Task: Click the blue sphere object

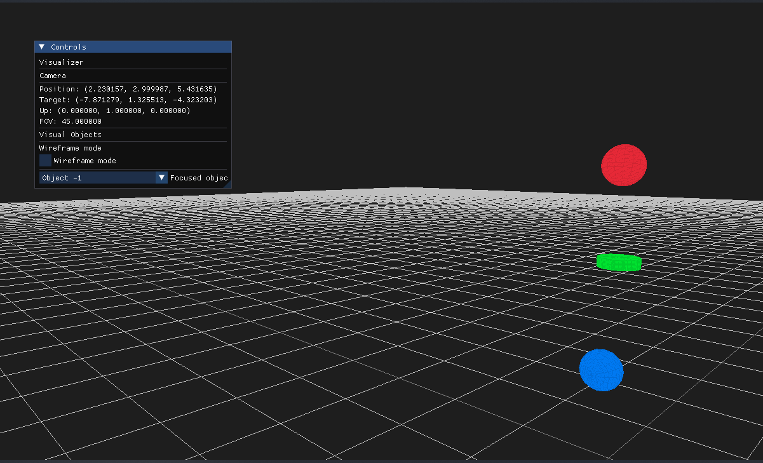Action: (x=601, y=370)
